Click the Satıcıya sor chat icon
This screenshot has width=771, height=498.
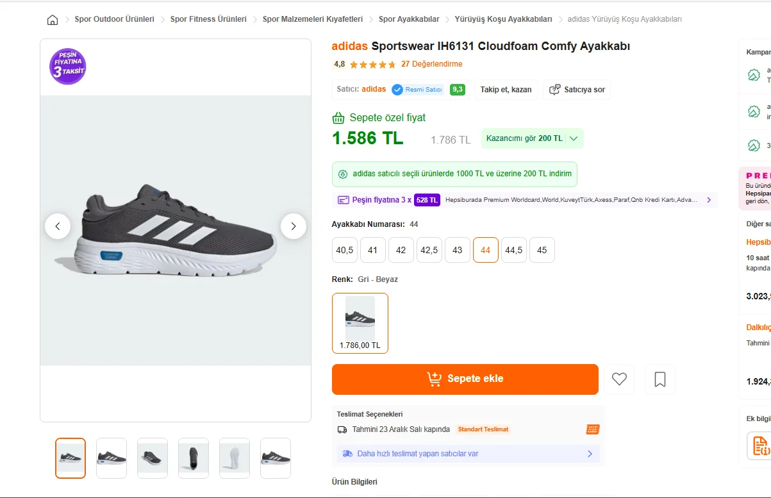point(555,90)
